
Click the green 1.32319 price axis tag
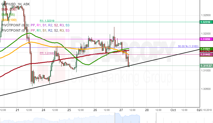(206, 22)
